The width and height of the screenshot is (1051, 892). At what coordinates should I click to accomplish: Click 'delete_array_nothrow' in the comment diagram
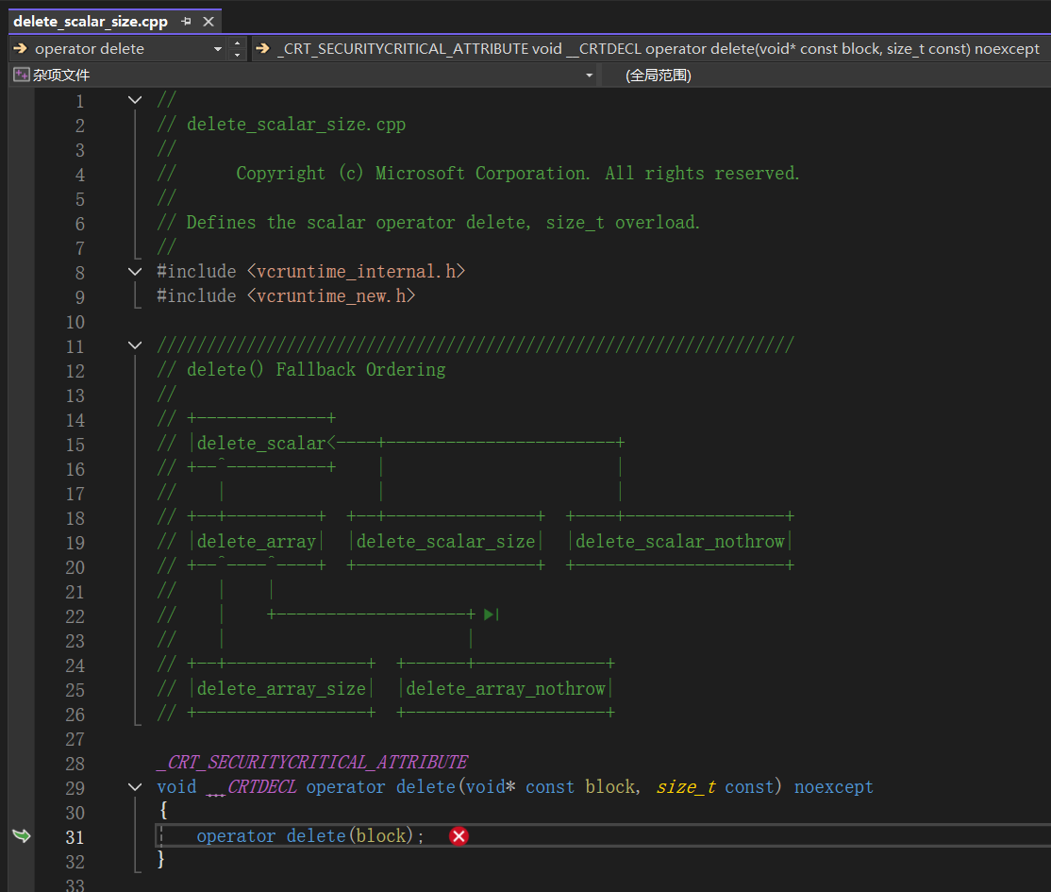pyautogui.click(x=506, y=689)
